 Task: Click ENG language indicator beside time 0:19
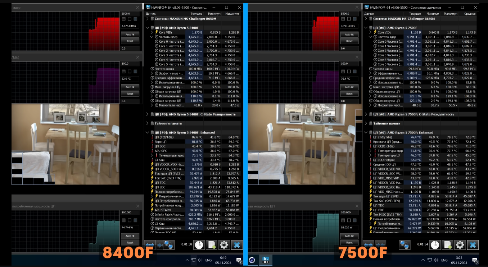click(209, 260)
